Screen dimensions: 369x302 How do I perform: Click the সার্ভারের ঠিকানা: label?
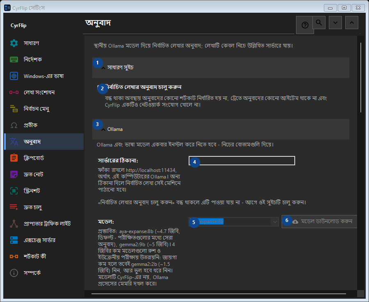(x=118, y=161)
